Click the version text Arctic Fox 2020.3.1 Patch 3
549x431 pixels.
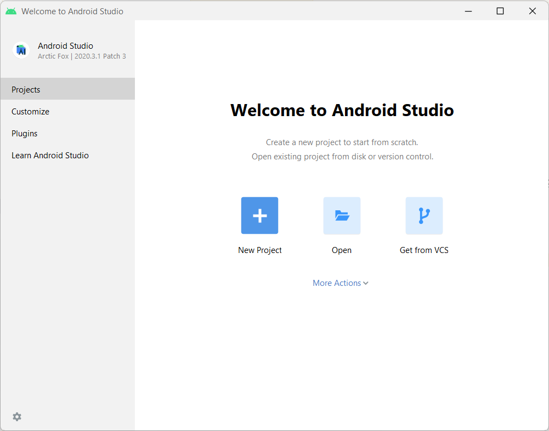tap(81, 55)
